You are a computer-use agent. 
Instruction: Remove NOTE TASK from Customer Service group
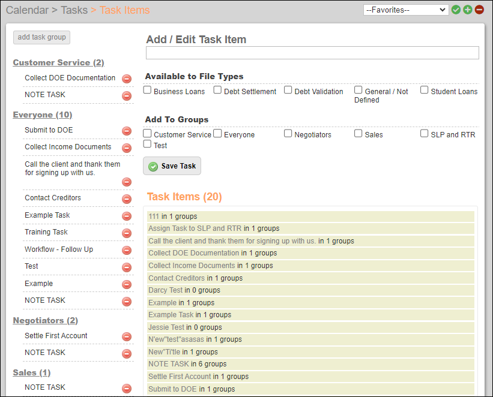(127, 95)
